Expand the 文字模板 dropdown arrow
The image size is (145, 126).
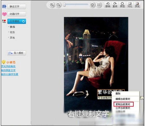point(23,21)
